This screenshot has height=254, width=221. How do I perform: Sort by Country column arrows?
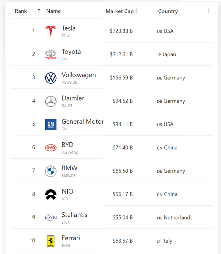pos(209,11)
